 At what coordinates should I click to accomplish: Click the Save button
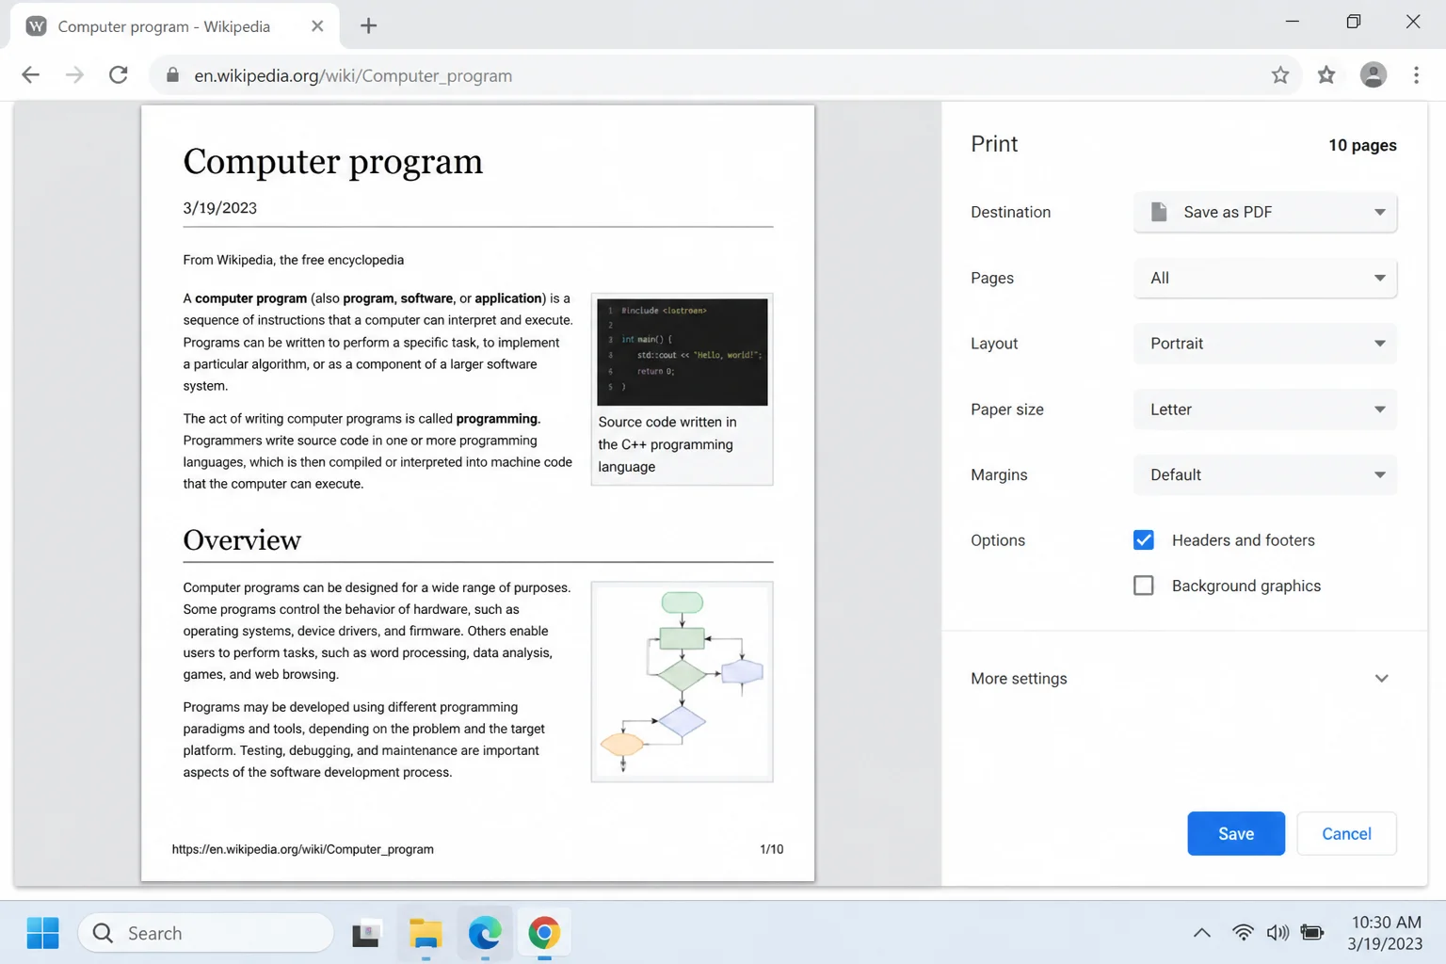pyautogui.click(x=1236, y=833)
